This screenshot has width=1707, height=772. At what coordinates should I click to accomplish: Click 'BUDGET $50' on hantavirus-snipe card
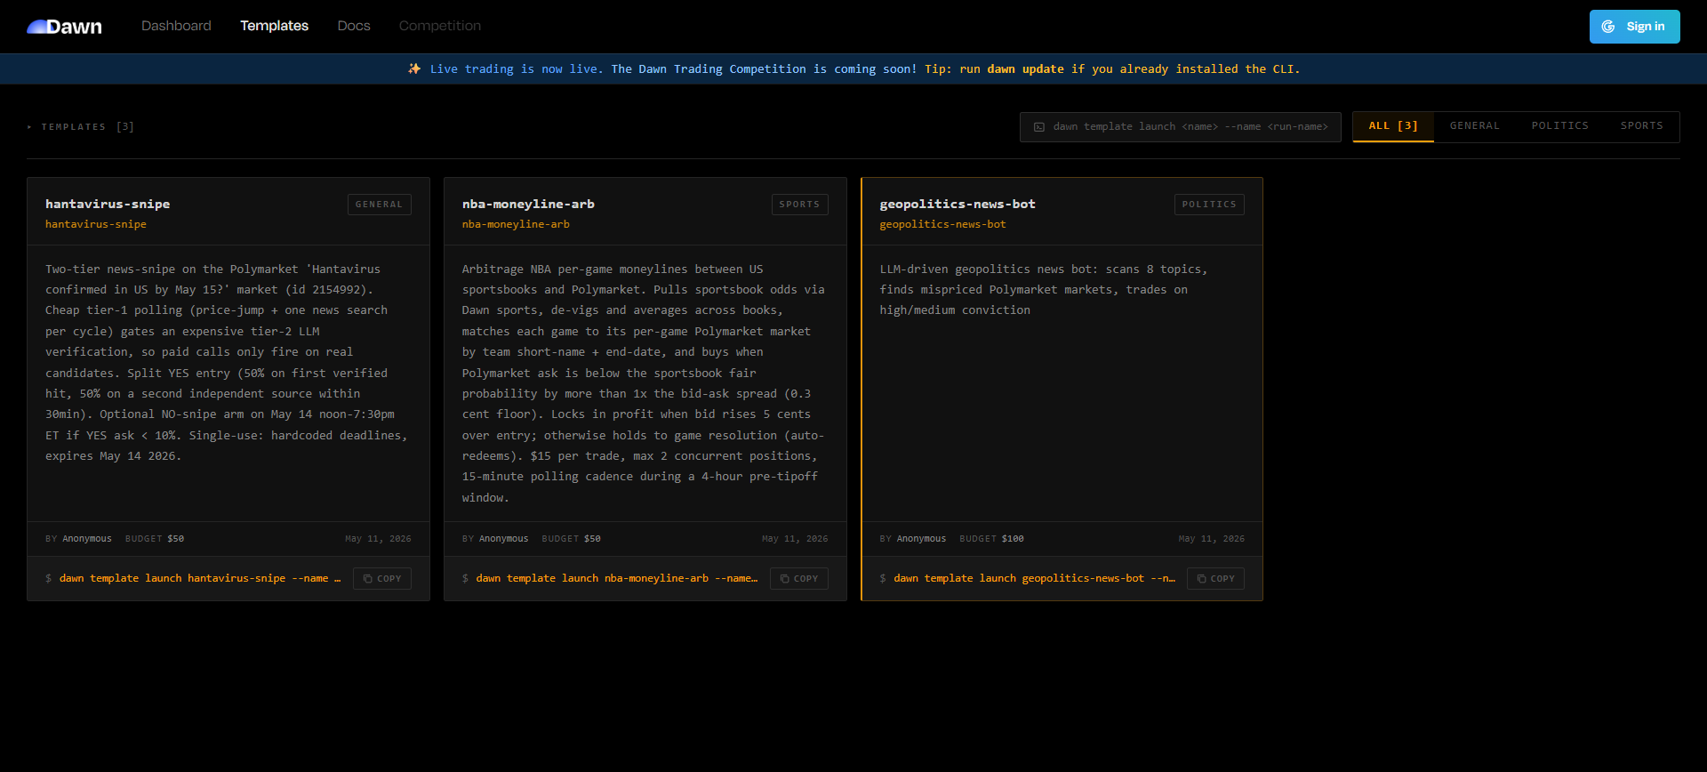pyautogui.click(x=155, y=539)
